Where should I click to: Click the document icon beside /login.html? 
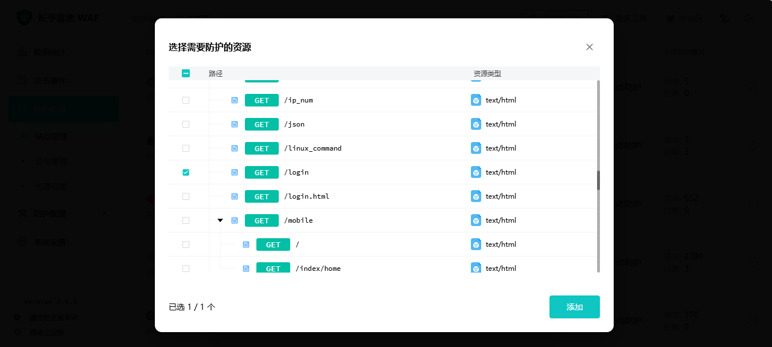235,196
